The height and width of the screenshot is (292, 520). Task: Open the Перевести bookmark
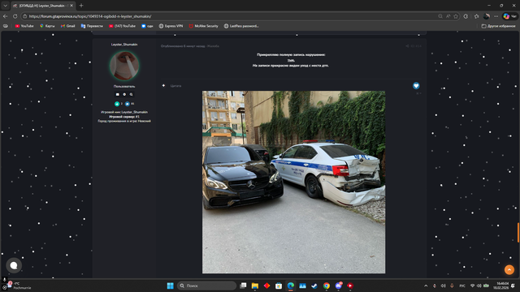coord(92,26)
